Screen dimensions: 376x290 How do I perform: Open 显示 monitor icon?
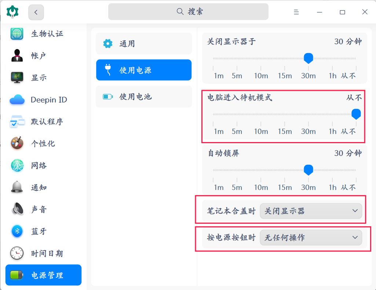(17, 78)
